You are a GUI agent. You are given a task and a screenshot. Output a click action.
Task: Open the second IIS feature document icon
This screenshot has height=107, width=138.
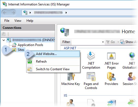(91, 103)
